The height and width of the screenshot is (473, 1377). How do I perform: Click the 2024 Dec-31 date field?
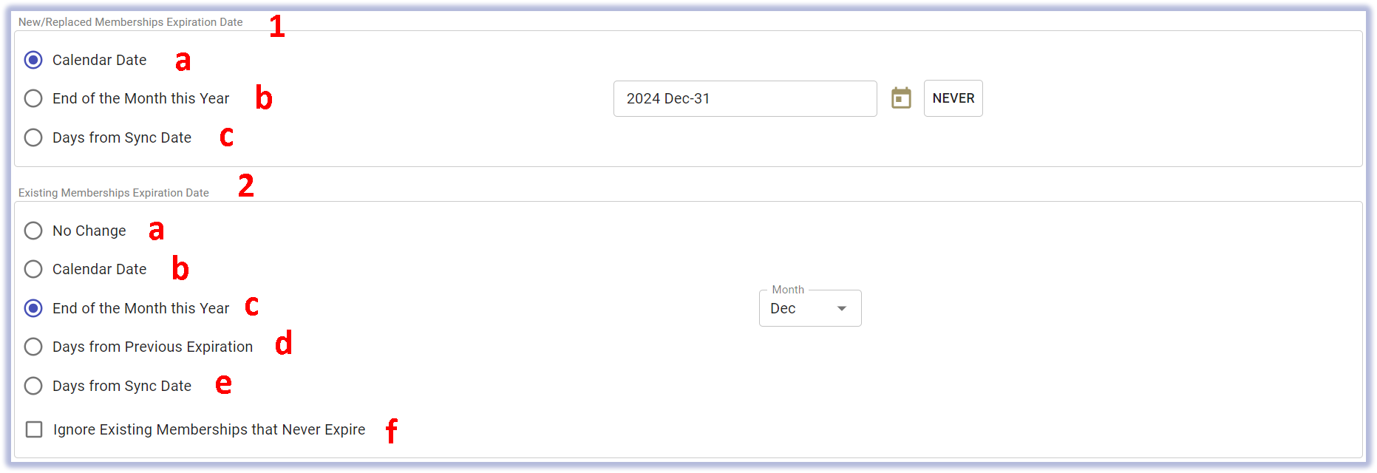pos(745,98)
